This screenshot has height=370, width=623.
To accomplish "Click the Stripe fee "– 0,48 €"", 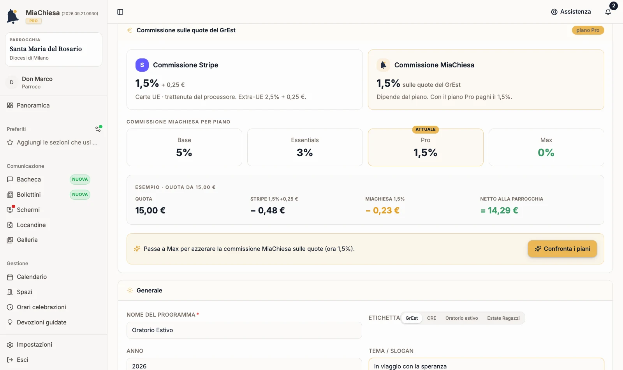I will pos(268,211).
